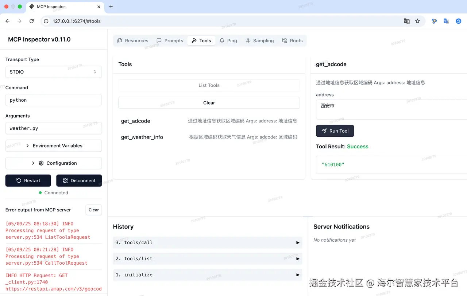
Task: Open the new browser tab plus button
Action: click(111, 7)
